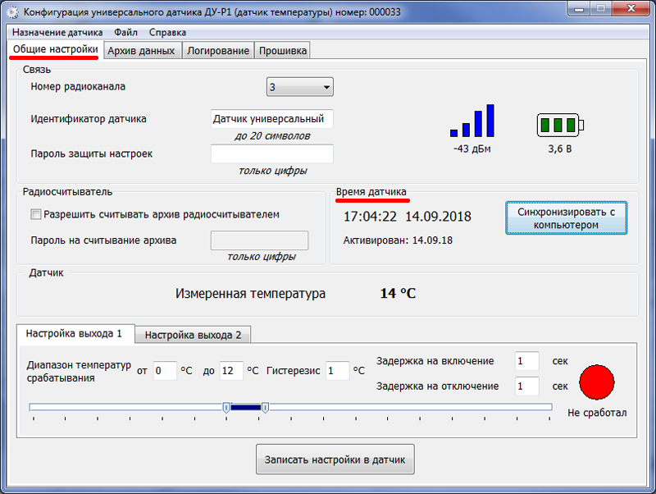Minimize the configuration window
Screen dimensions: 656x494
coord(579,8)
